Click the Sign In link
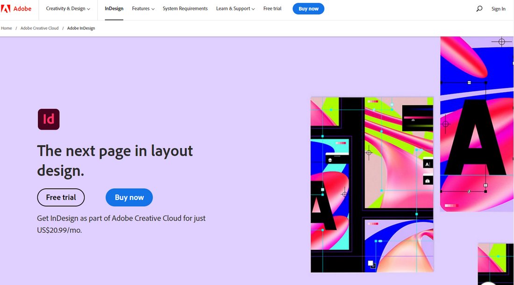Image resolution: width=514 pixels, height=285 pixels. [498, 9]
